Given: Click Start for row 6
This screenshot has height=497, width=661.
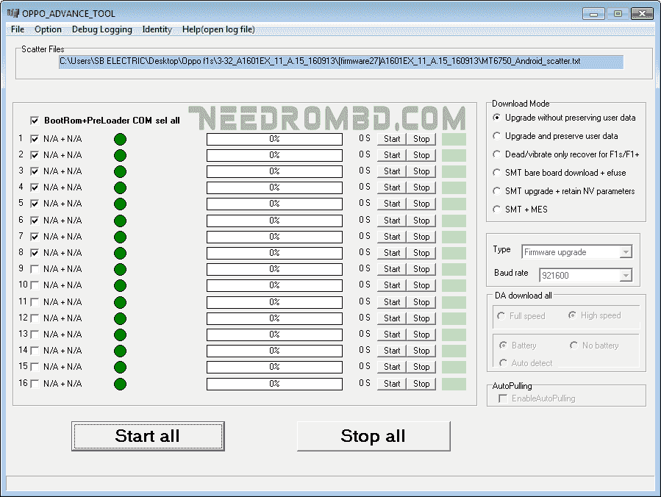Looking at the screenshot, I should (392, 221).
